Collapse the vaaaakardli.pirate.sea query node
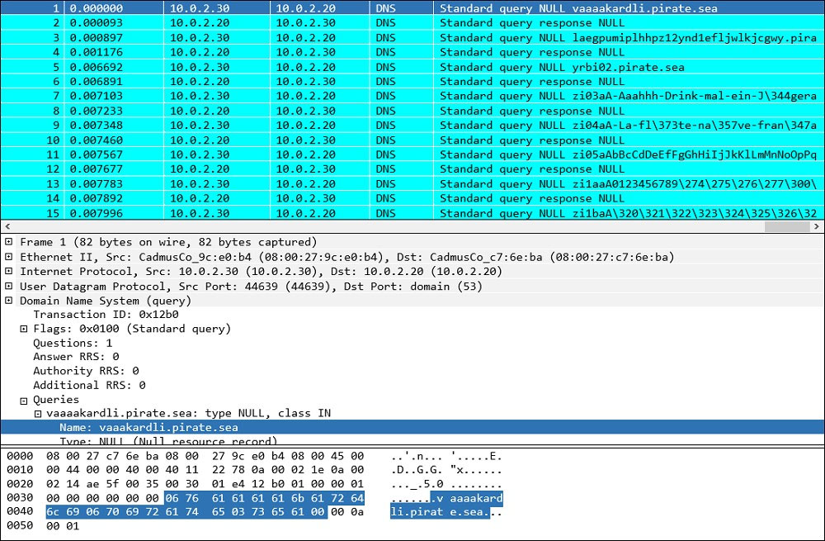Screen dimensions: 825x541 pyautogui.click(x=38, y=414)
